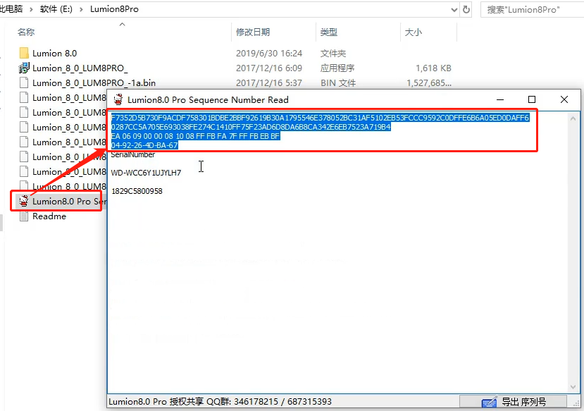Click the date 2017/12/16 5:37
Image resolution: width=584 pixels, height=411 pixels.
click(269, 82)
